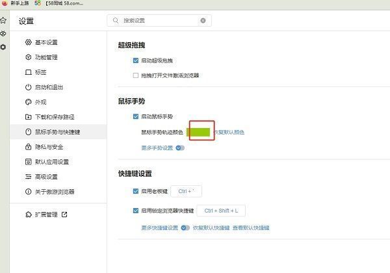Open 隐私与安全 settings section
The width and height of the screenshot is (390, 273).
(49, 147)
